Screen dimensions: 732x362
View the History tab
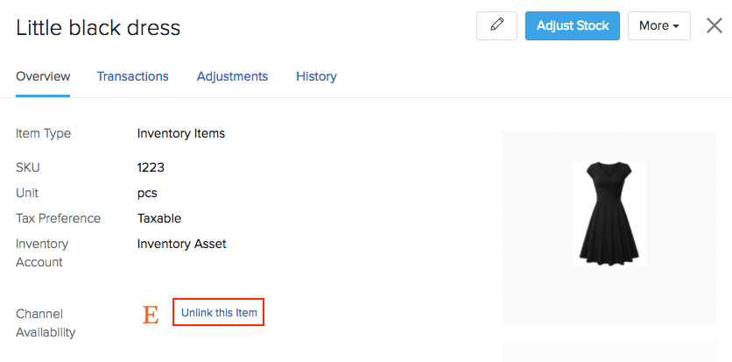[316, 76]
